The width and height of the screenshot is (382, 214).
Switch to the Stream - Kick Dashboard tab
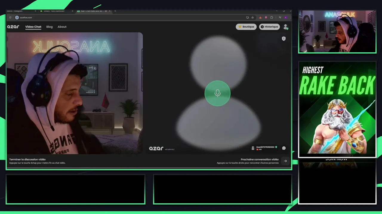click(56, 11)
